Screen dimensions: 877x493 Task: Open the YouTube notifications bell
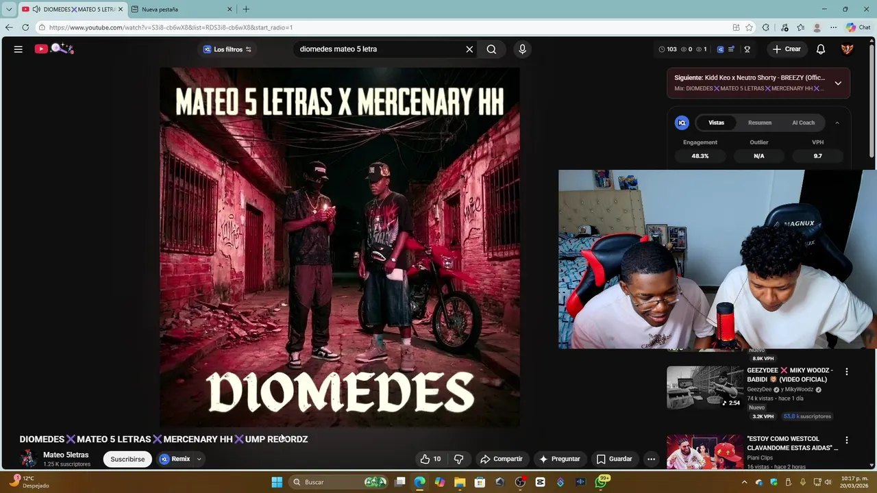pos(820,49)
